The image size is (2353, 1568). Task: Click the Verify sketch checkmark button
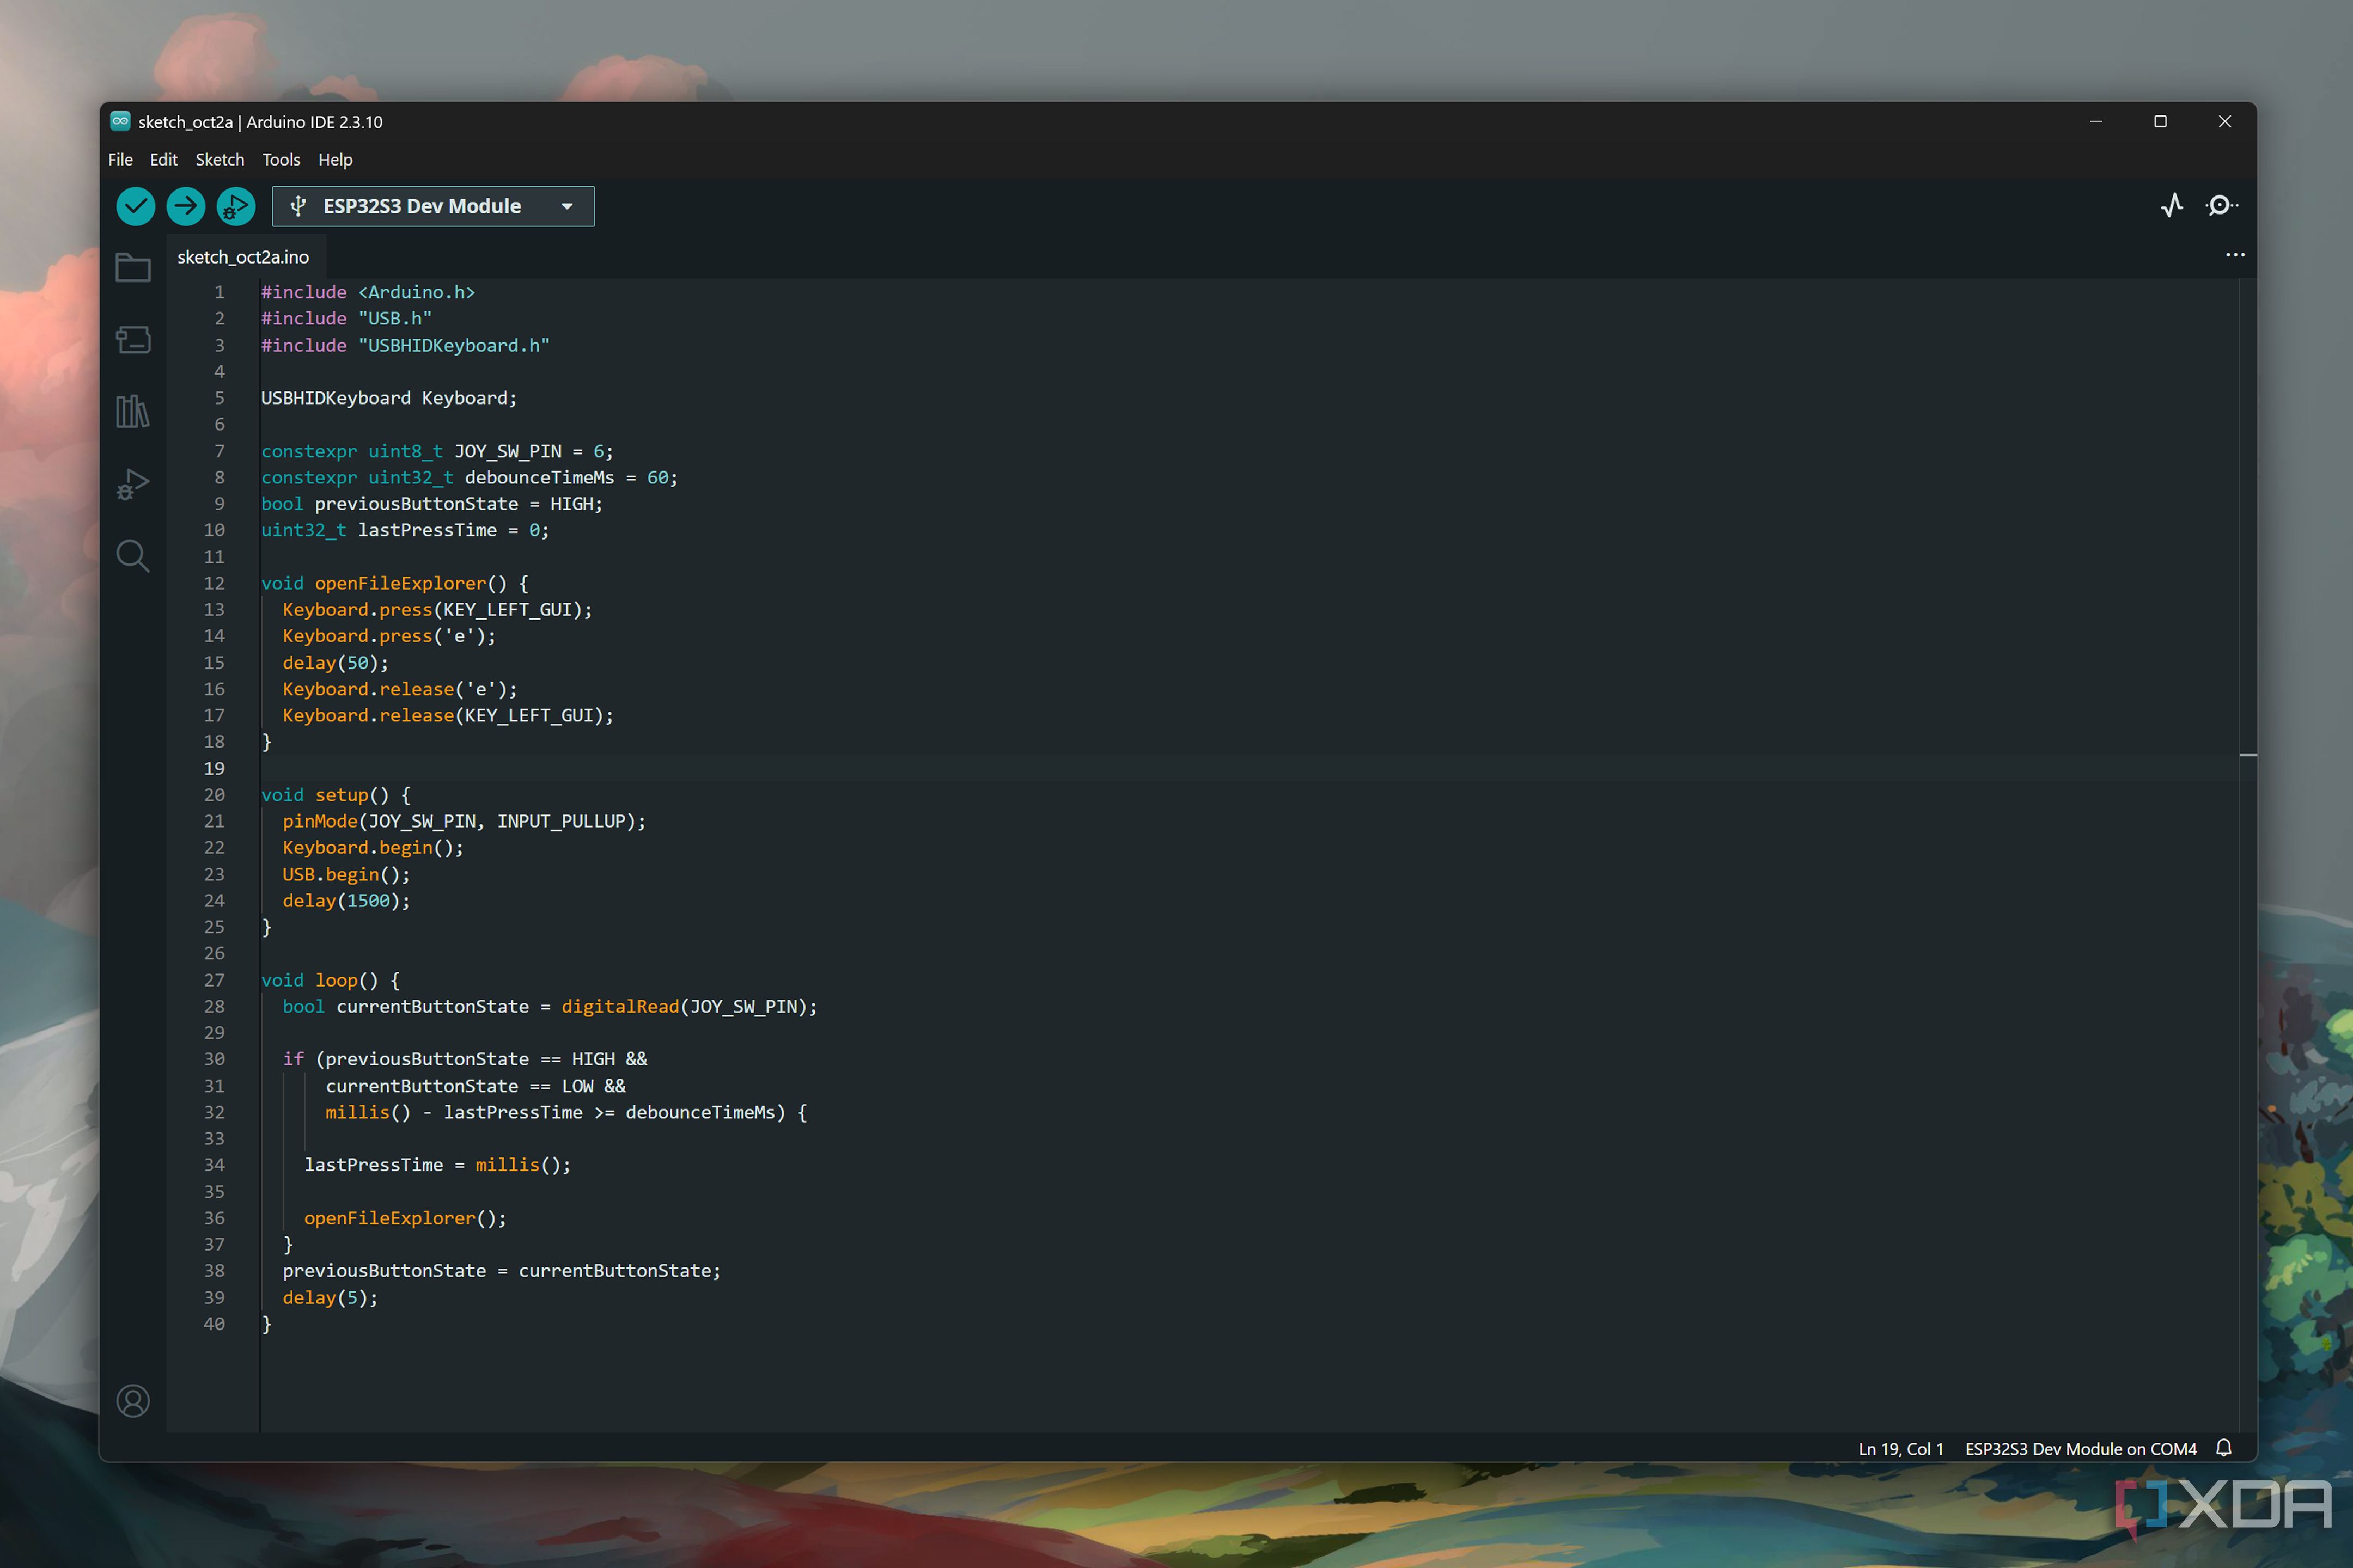coord(136,206)
